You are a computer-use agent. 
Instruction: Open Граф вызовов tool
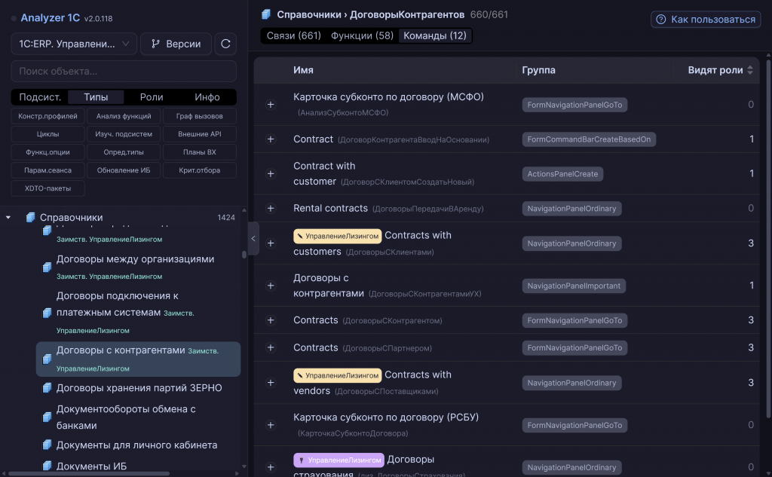click(x=199, y=116)
